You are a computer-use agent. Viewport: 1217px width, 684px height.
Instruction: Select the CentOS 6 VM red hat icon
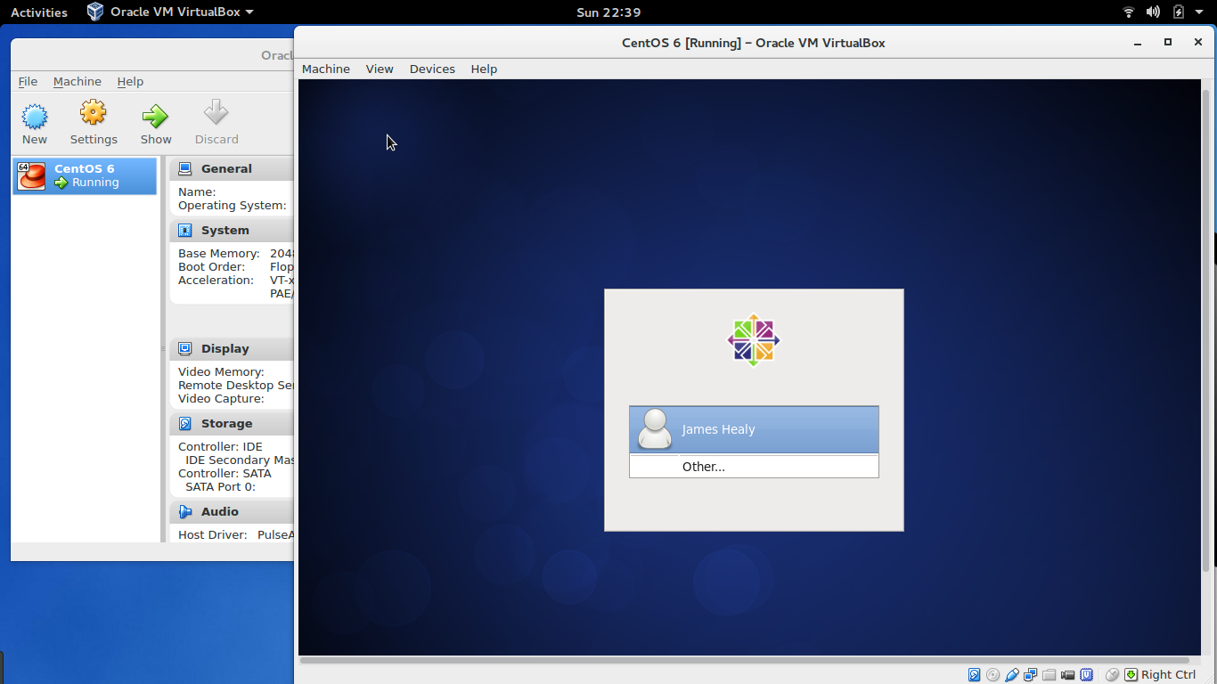(31, 175)
